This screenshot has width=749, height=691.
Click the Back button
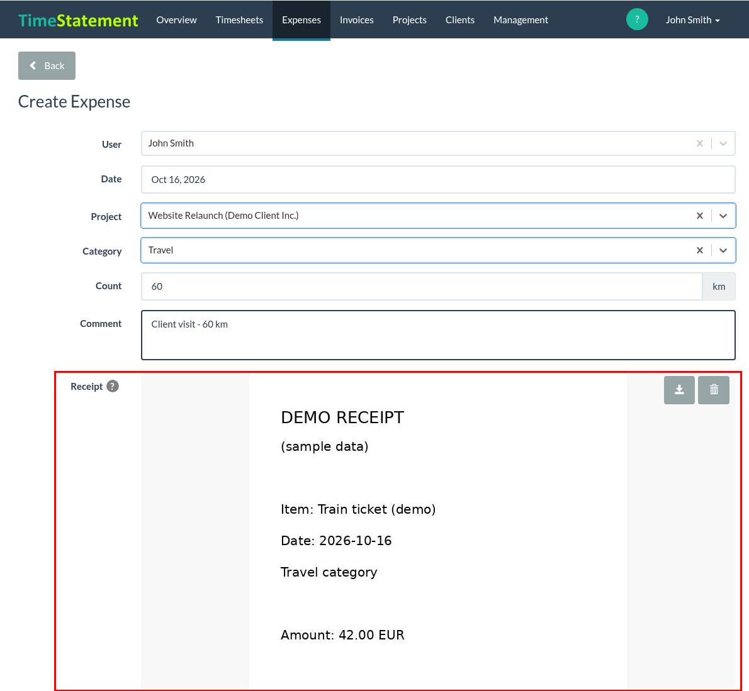[x=47, y=66]
